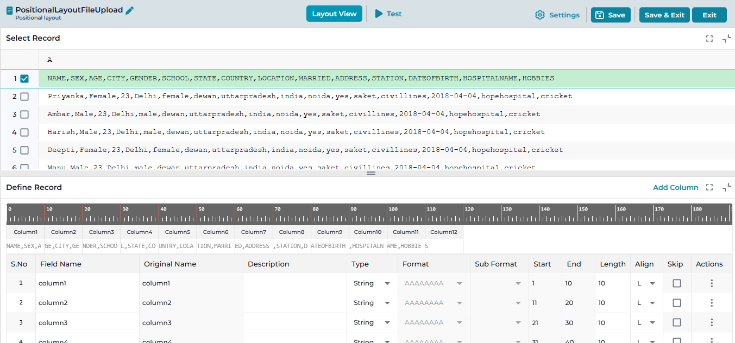
Task: Click the layout document icon beside PositionalLayoutFileUpload
Action: point(9,10)
